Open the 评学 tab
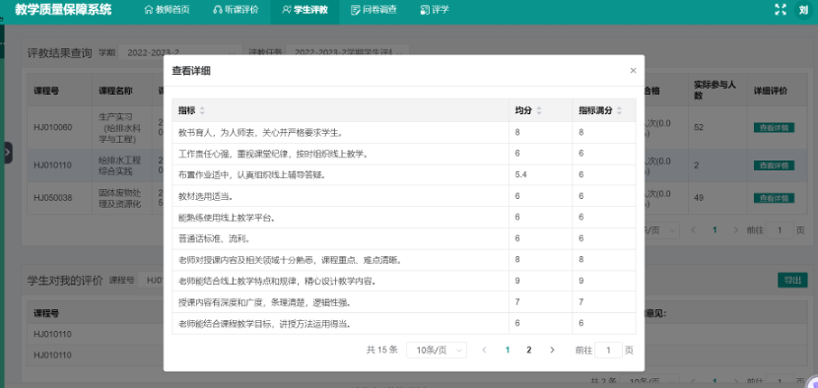The height and width of the screenshot is (388, 818). point(434,10)
